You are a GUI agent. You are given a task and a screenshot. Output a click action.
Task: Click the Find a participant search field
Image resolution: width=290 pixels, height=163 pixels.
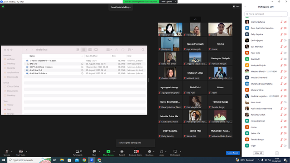click(266, 14)
